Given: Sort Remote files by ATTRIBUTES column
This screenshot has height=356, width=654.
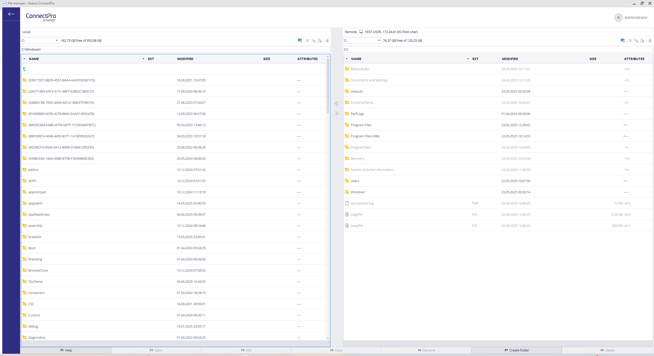Looking at the screenshot, I should [x=634, y=59].
